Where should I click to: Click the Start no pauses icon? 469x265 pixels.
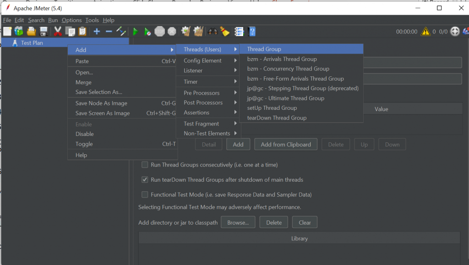pyautogui.click(x=147, y=32)
